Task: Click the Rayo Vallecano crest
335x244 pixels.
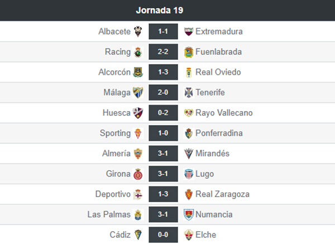Action: click(189, 113)
